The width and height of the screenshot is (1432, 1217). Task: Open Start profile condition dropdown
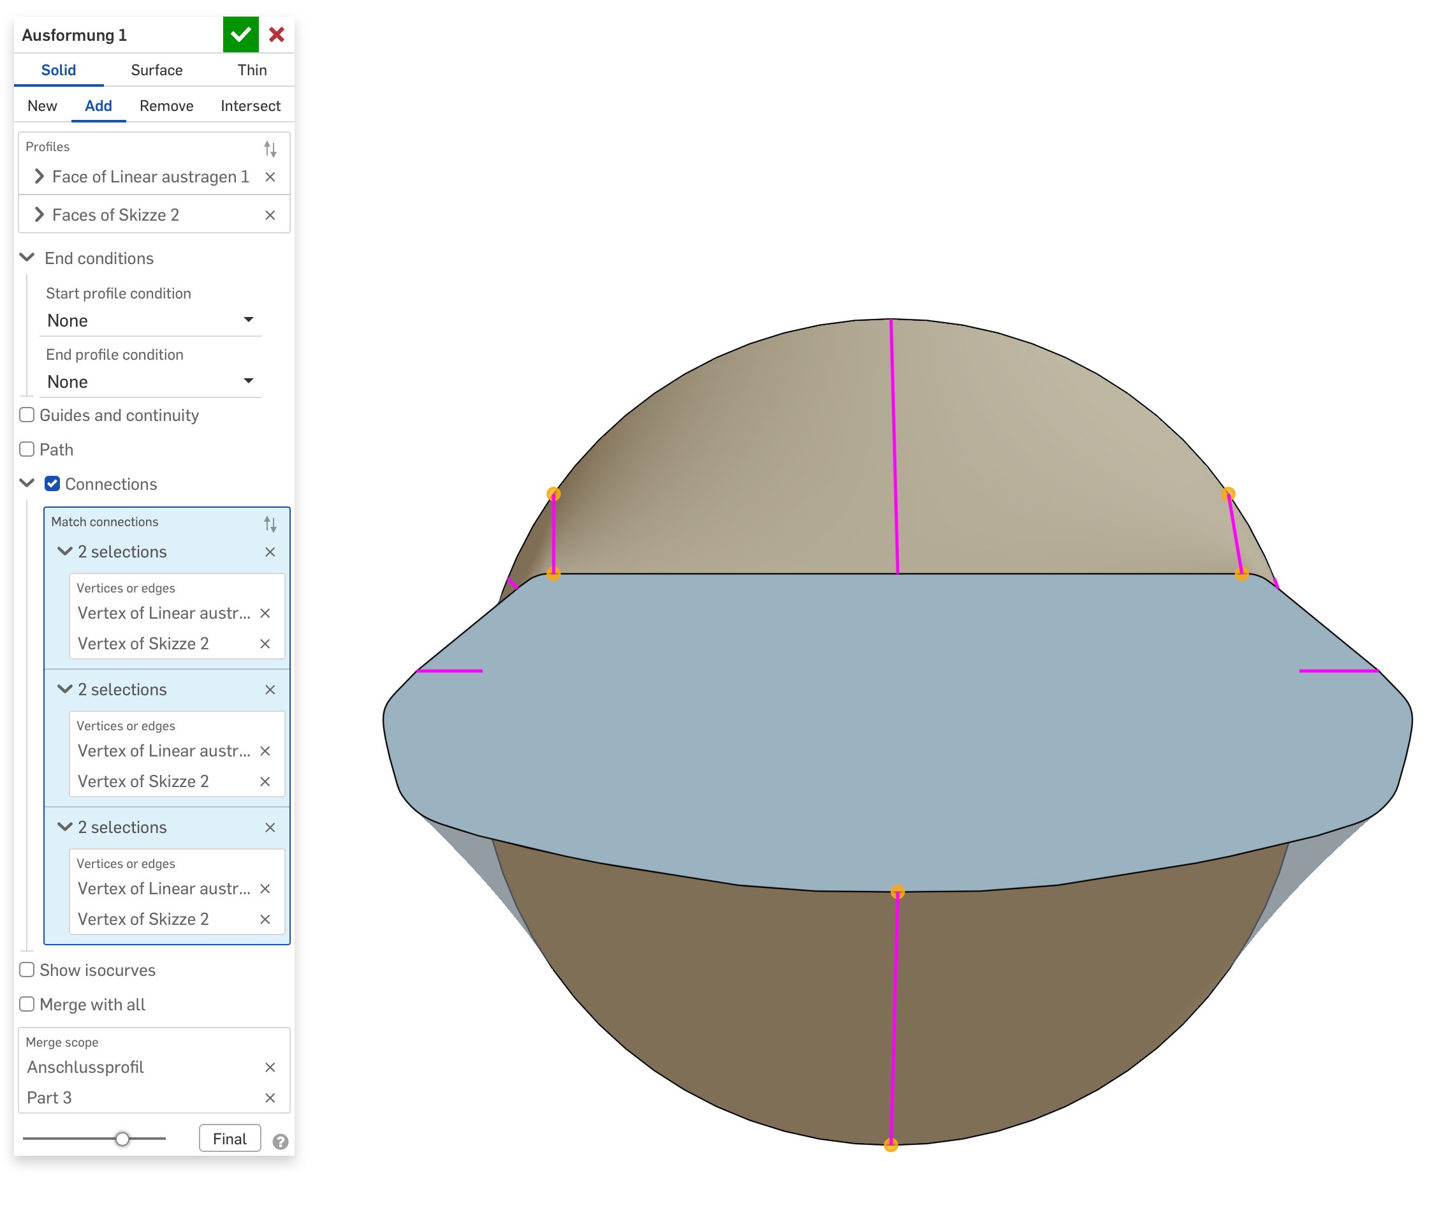pyautogui.click(x=150, y=320)
